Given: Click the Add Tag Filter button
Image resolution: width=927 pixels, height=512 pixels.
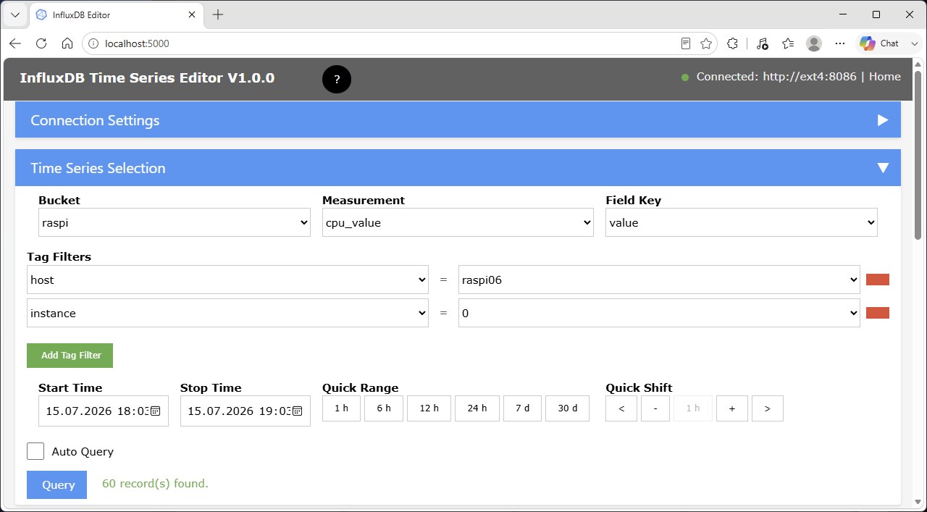Looking at the screenshot, I should click(70, 356).
